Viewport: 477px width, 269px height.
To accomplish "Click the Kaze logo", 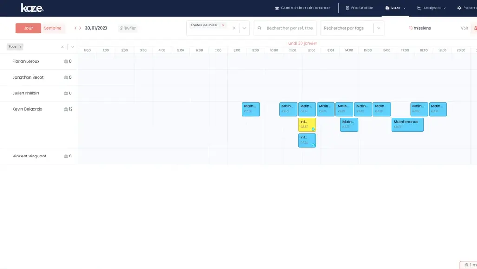I will 32,8.
